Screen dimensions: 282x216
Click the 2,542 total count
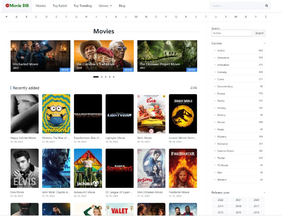pos(194,88)
